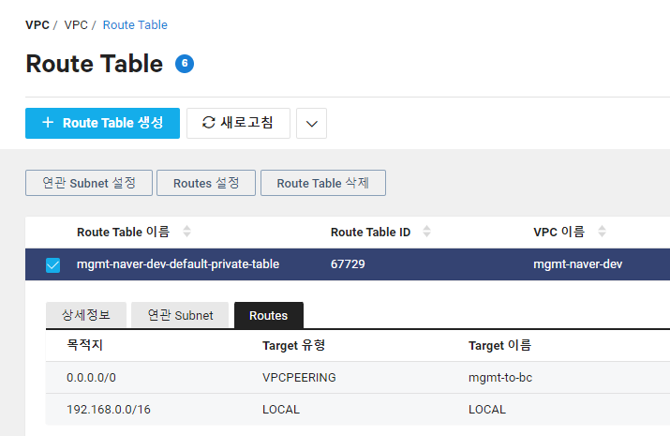Switch to the 연관 Subnet tab
The width and height of the screenshot is (670, 436).
[180, 315]
